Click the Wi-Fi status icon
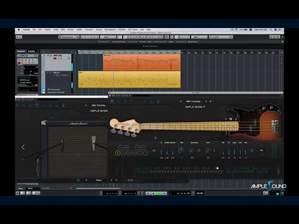 (x=236, y=30)
